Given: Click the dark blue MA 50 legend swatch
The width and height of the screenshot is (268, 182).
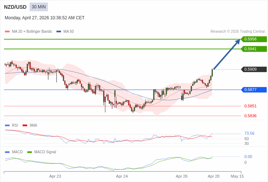Looking at the screenshot, I should click(x=59, y=32).
